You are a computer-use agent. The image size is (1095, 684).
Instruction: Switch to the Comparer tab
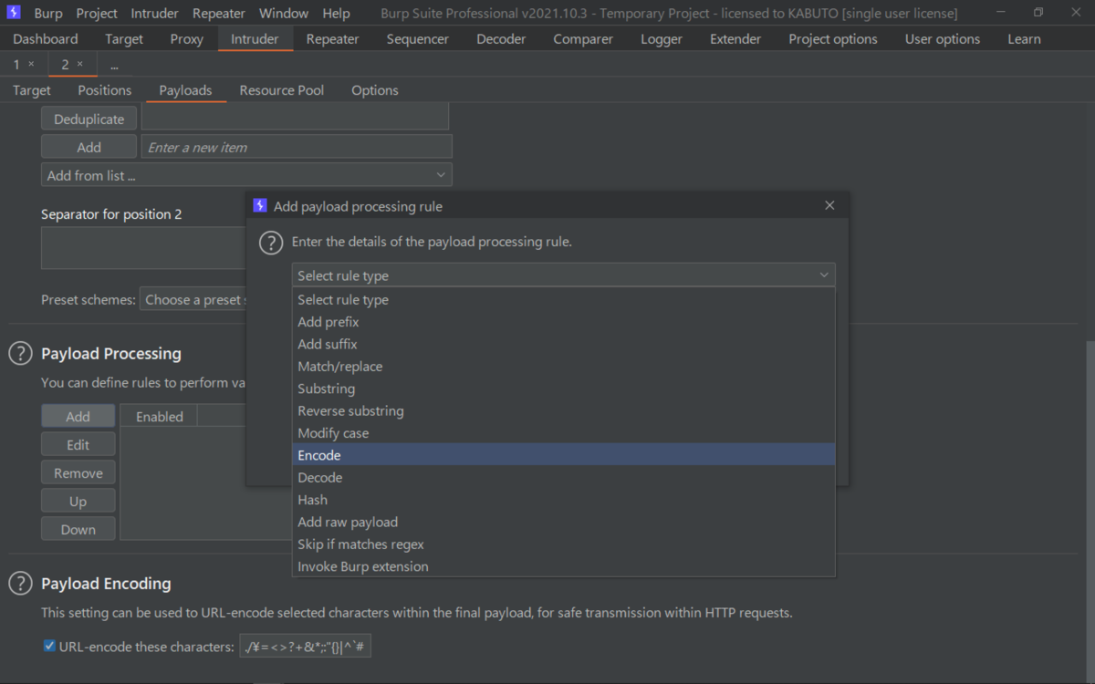click(583, 39)
